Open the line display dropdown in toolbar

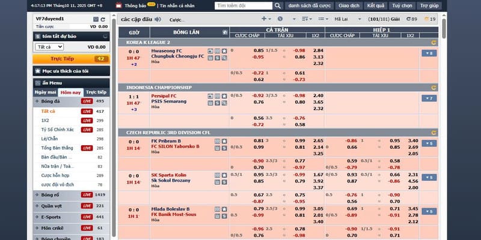[x=323, y=19]
